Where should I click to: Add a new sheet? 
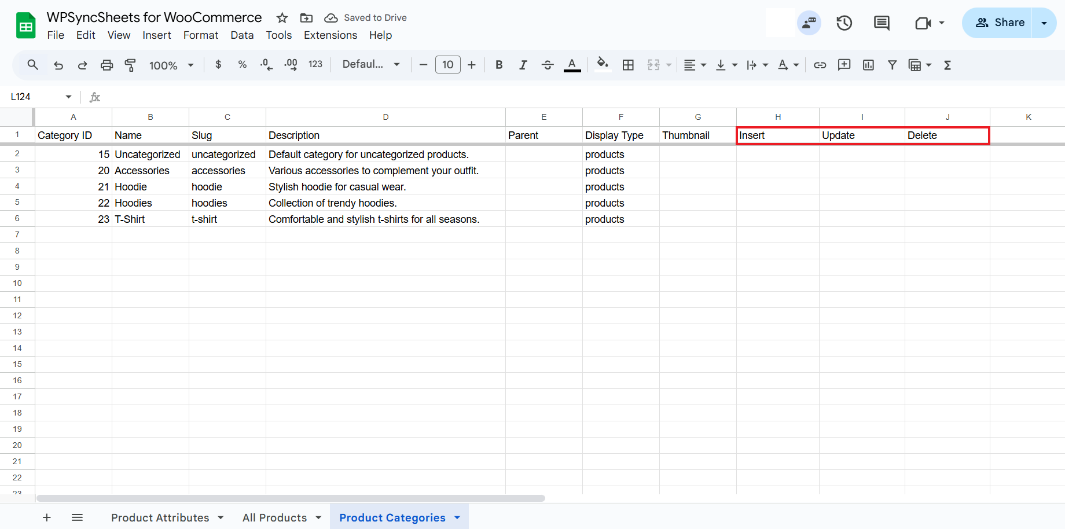47,517
